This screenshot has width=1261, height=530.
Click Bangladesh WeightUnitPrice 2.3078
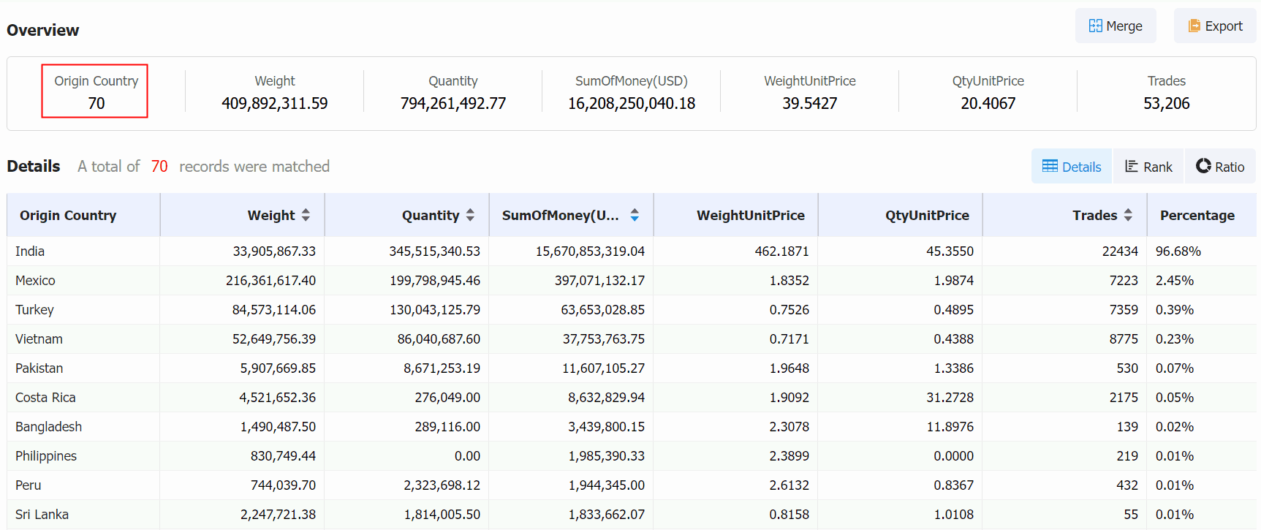[789, 427]
